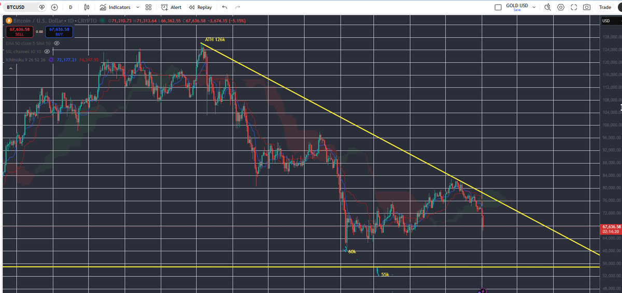Select the Ichimoku 9 26 52 26 legend
622x293 pixels.
tap(25, 60)
